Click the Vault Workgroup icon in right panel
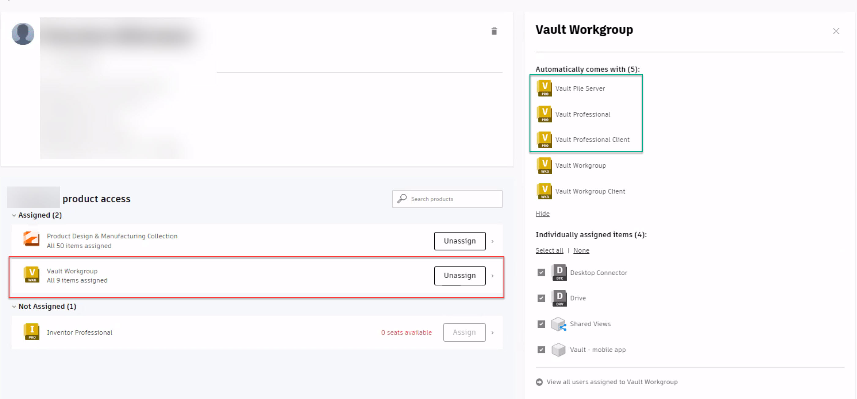The width and height of the screenshot is (857, 399). point(544,165)
